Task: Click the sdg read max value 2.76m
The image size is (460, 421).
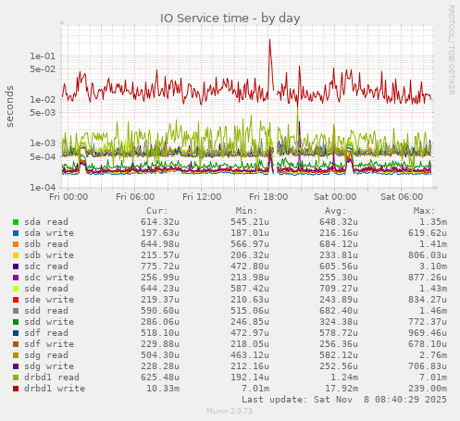Action: pos(433,355)
